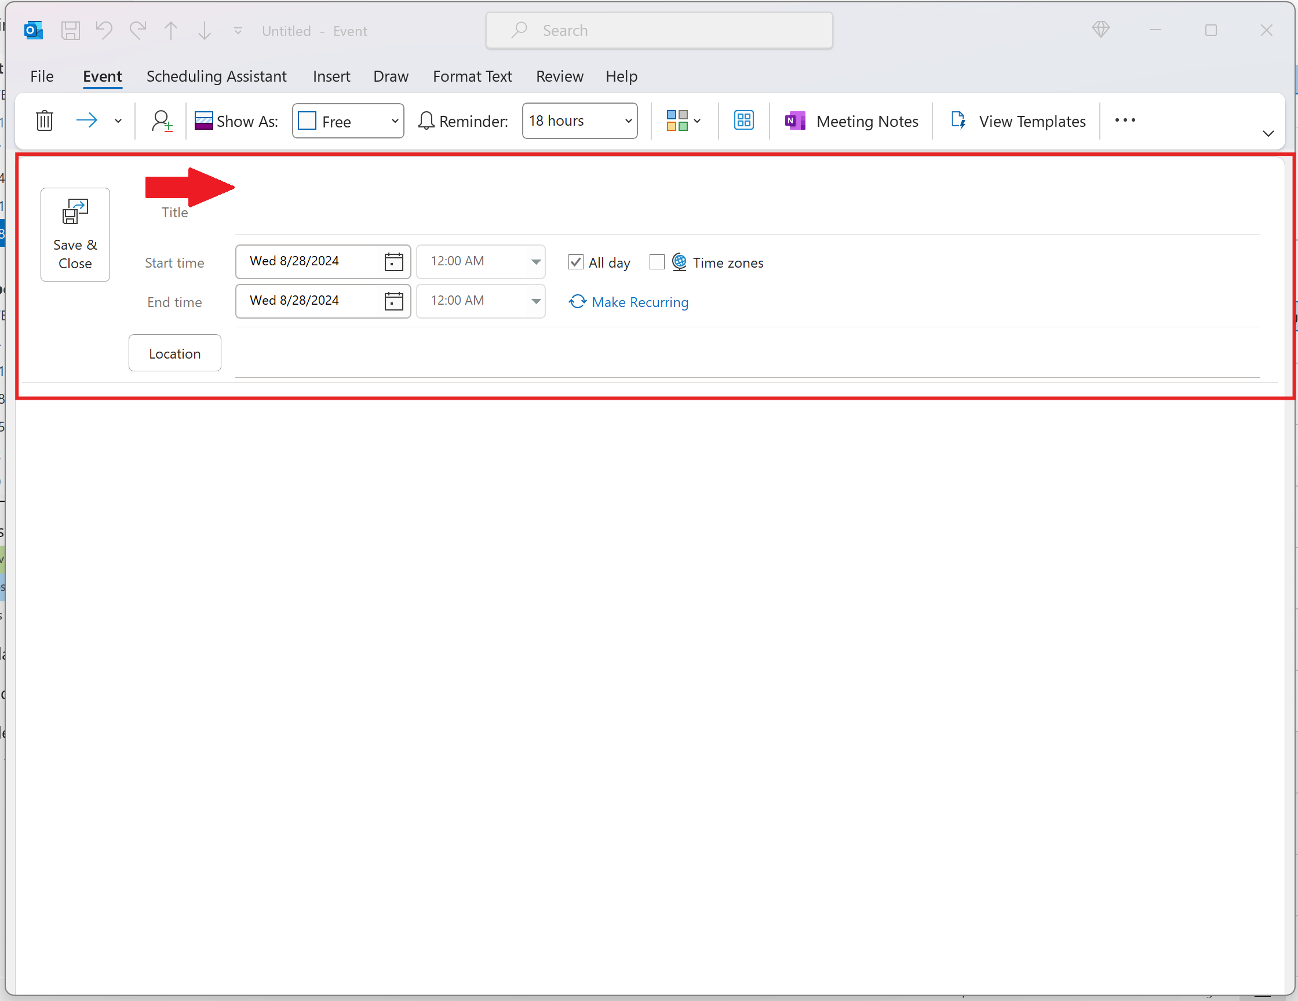Image resolution: width=1298 pixels, height=1001 pixels.
Task: Open the Categorize color squares menu
Action: tap(683, 120)
